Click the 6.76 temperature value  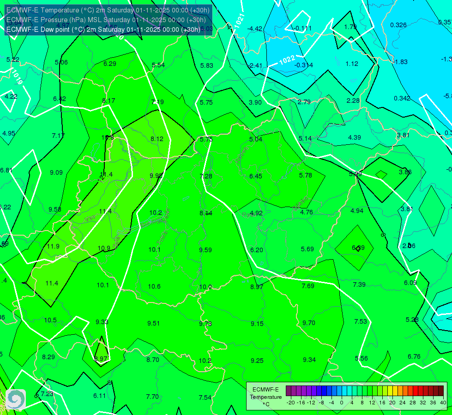click(414, 357)
